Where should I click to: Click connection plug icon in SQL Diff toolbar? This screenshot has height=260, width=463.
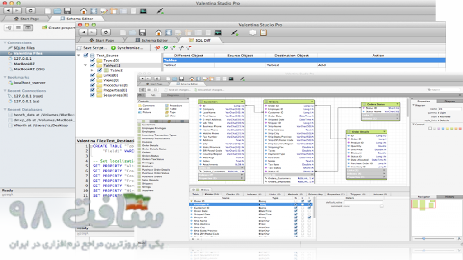tap(235, 32)
